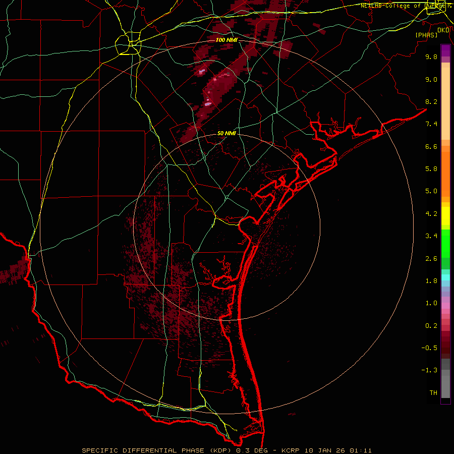The width and height of the screenshot is (454, 454).
Task: Click the 50 NMI range ring label
Action: point(226,133)
